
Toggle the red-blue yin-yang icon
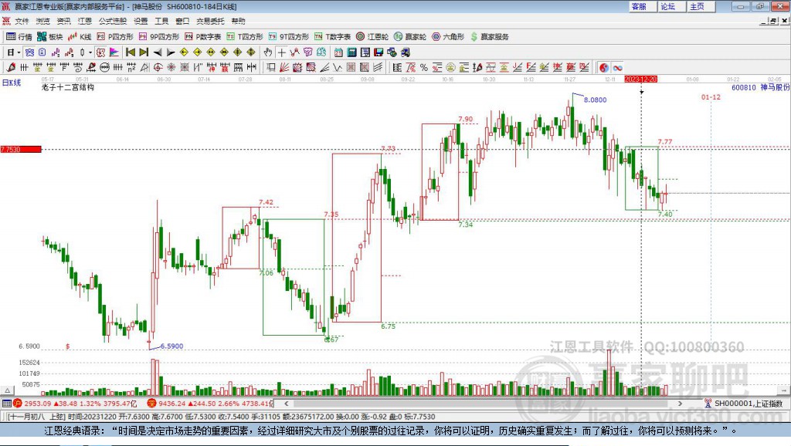604,68
